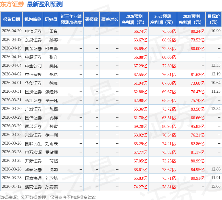
Task: Click the value 76.31亿
Action: [169, 75]
